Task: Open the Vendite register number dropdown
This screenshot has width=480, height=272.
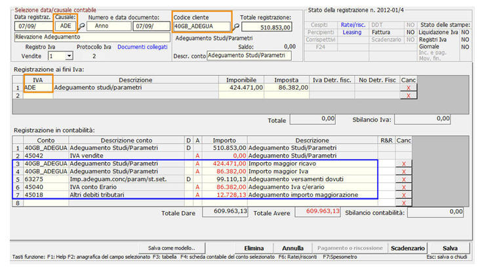Action: pos(70,56)
